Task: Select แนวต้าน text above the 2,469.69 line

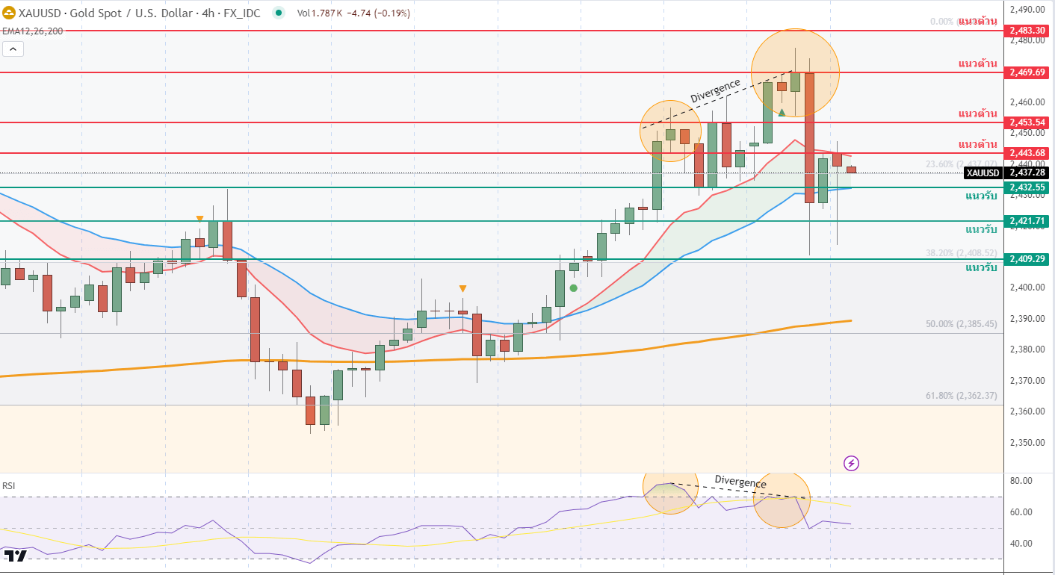Action: [978, 63]
